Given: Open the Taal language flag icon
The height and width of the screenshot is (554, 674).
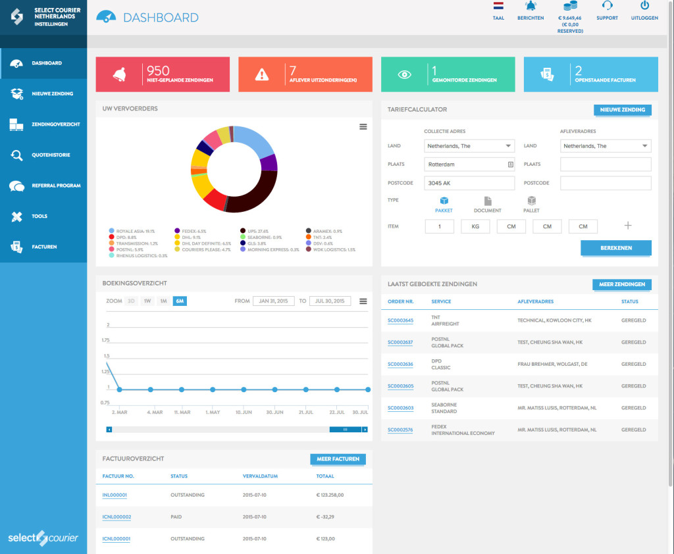Looking at the screenshot, I should pos(498,7).
